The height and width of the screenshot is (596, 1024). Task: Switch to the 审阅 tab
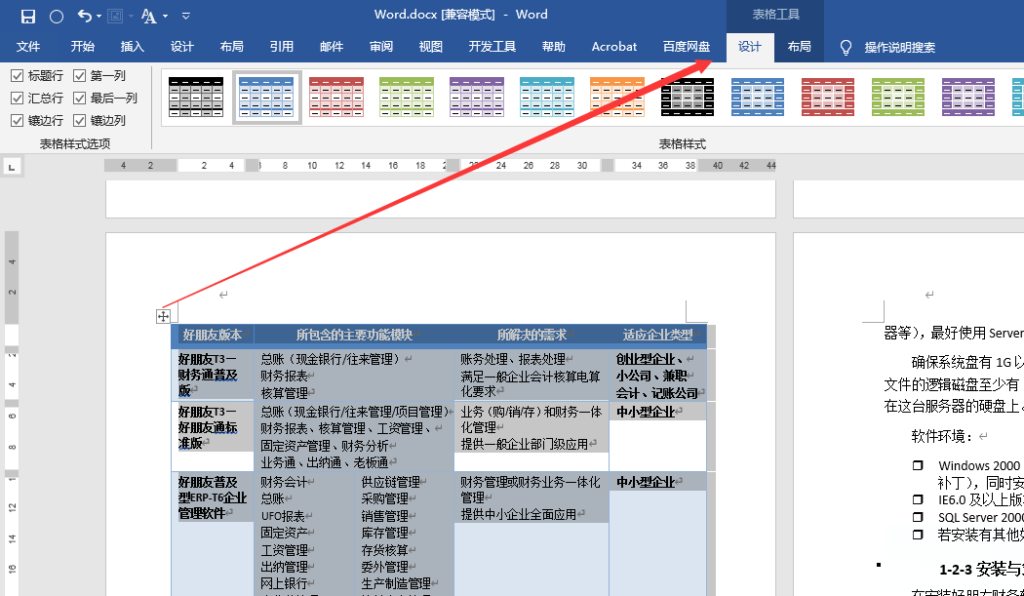pyautogui.click(x=381, y=47)
